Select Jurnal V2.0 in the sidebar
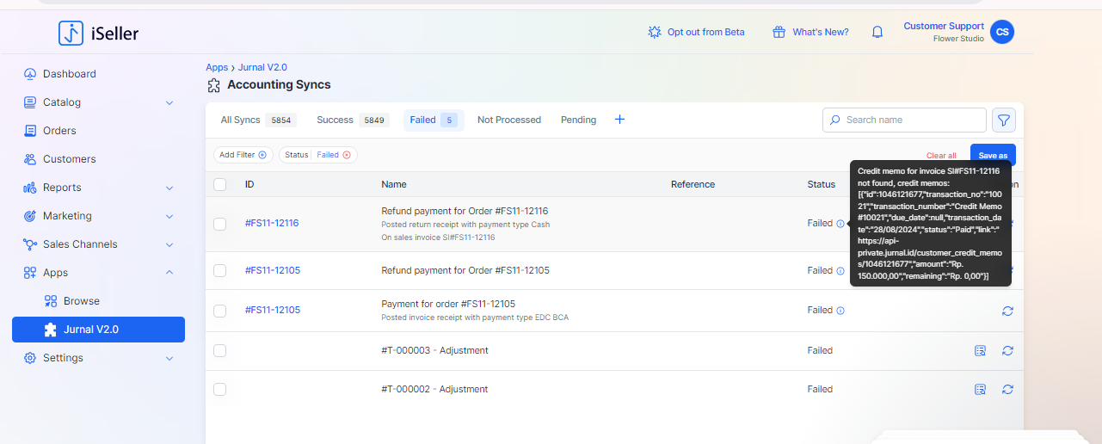 98,330
